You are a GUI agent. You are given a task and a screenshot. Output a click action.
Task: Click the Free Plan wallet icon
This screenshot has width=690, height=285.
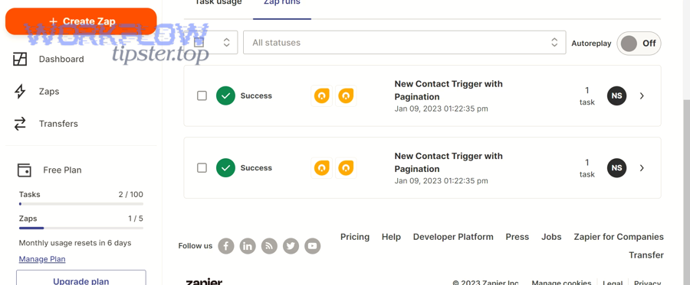click(x=25, y=170)
